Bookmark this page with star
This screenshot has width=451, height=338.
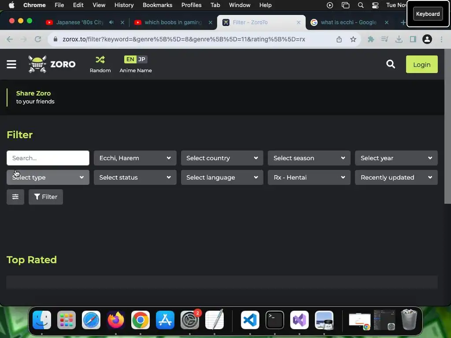353,39
